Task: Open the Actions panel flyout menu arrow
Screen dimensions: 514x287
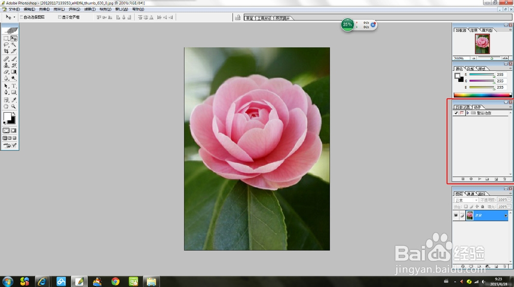Action: coord(510,107)
